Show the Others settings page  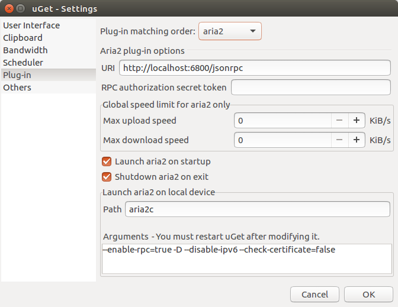18,88
